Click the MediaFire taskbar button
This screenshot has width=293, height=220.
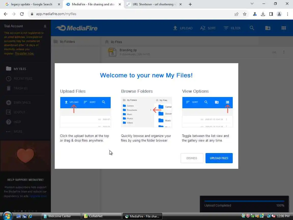142,216
